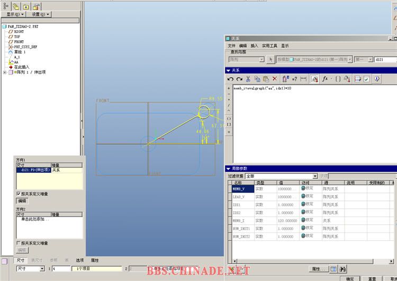397x281 pixels.
Task: Insert parameter name from list brackets icon
Action: tap(338, 79)
